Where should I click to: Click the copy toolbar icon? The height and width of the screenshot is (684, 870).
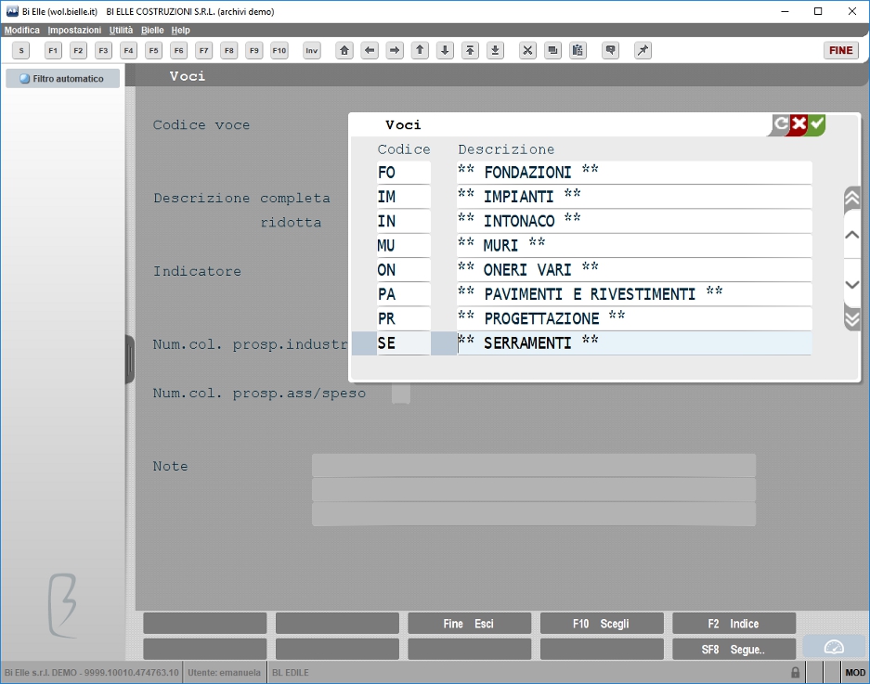[x=552, y=50]
